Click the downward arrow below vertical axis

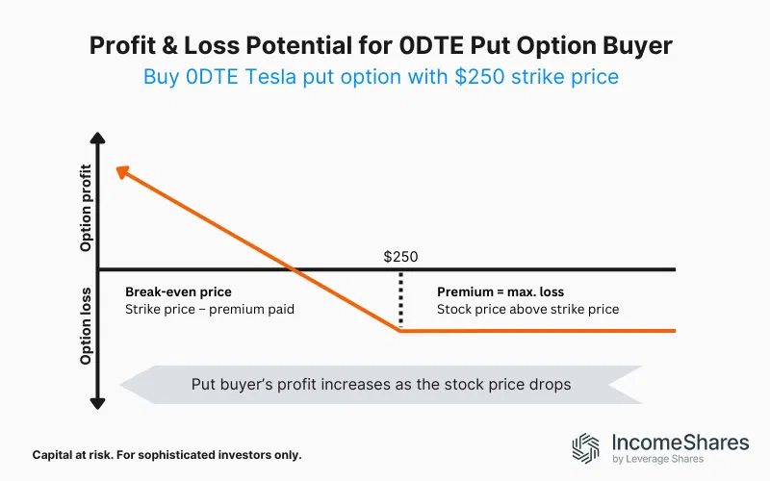tap(98, 405)
